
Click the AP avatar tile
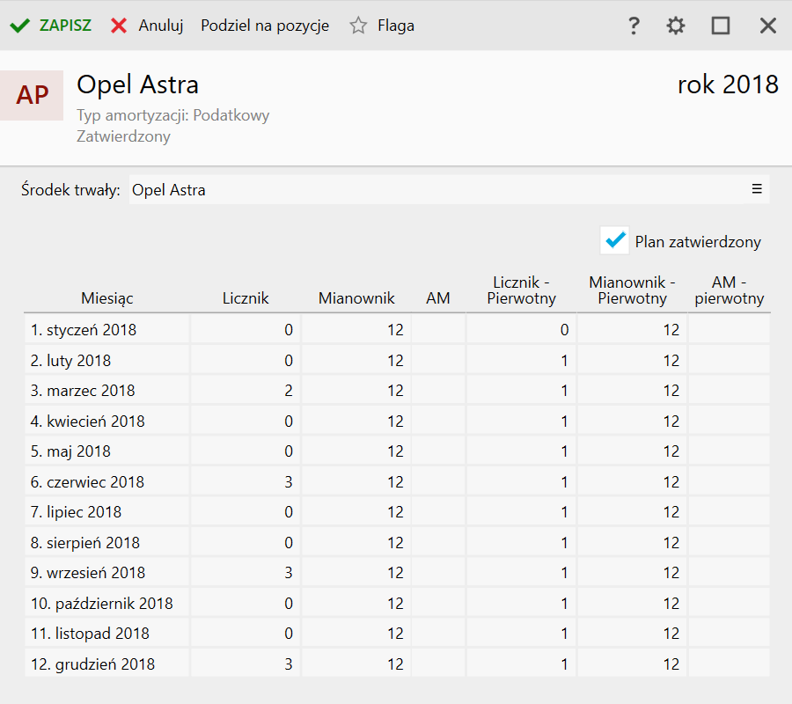(x=33, y=95)
